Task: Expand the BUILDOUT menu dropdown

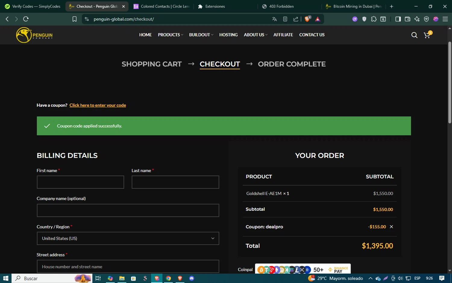Action: [201, 35]
